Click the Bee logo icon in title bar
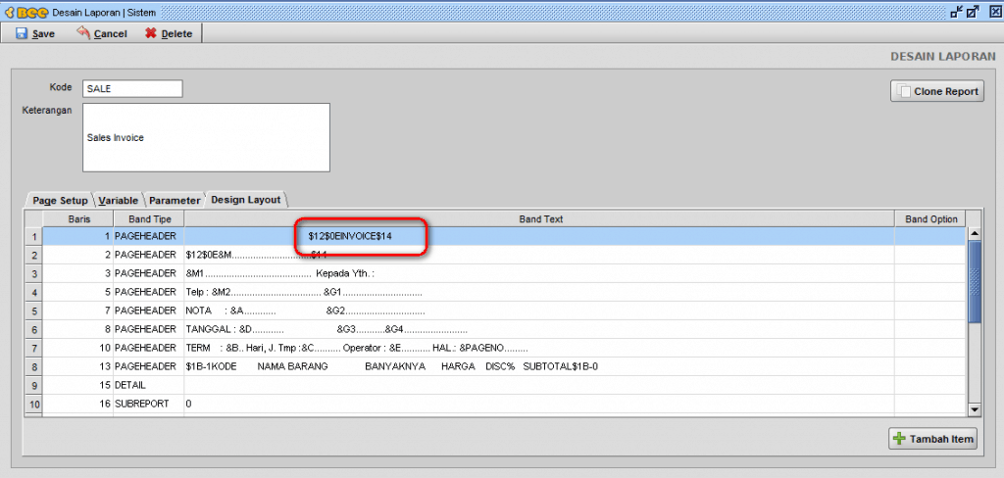 click(x=25, y=12)
